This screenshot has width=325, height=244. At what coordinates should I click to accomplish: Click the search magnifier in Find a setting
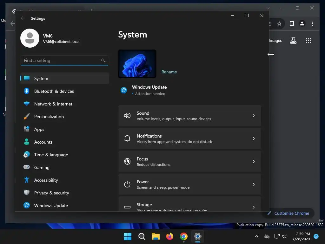pos(103,60)
